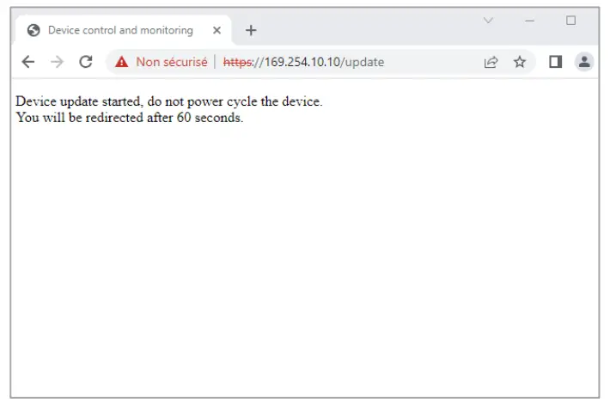Go back to the previous page
The height and width of the screenshot is (404, 610).
click(28, 62)
